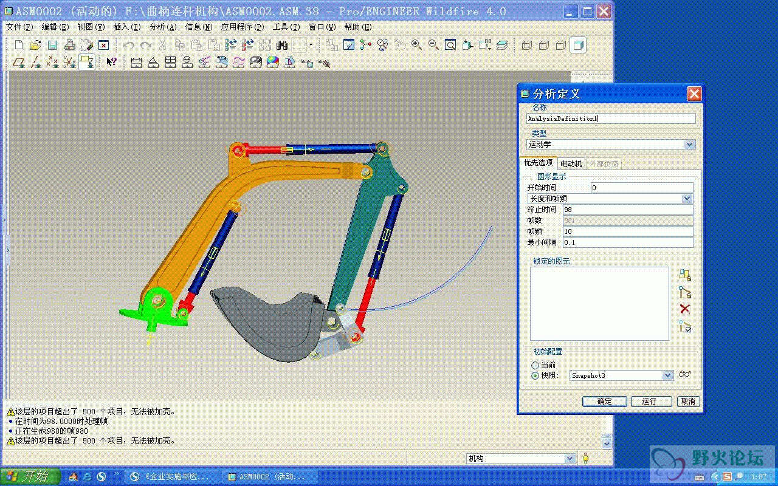778x486 pixels.
Task: Switch to no hidden display mode
Action: [561, 45]
